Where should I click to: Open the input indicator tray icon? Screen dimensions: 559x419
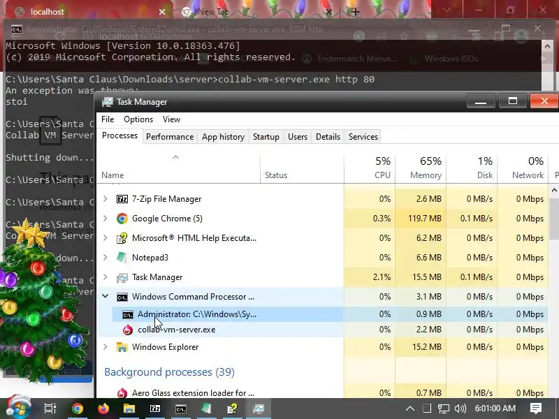click(x=427, y=409)
